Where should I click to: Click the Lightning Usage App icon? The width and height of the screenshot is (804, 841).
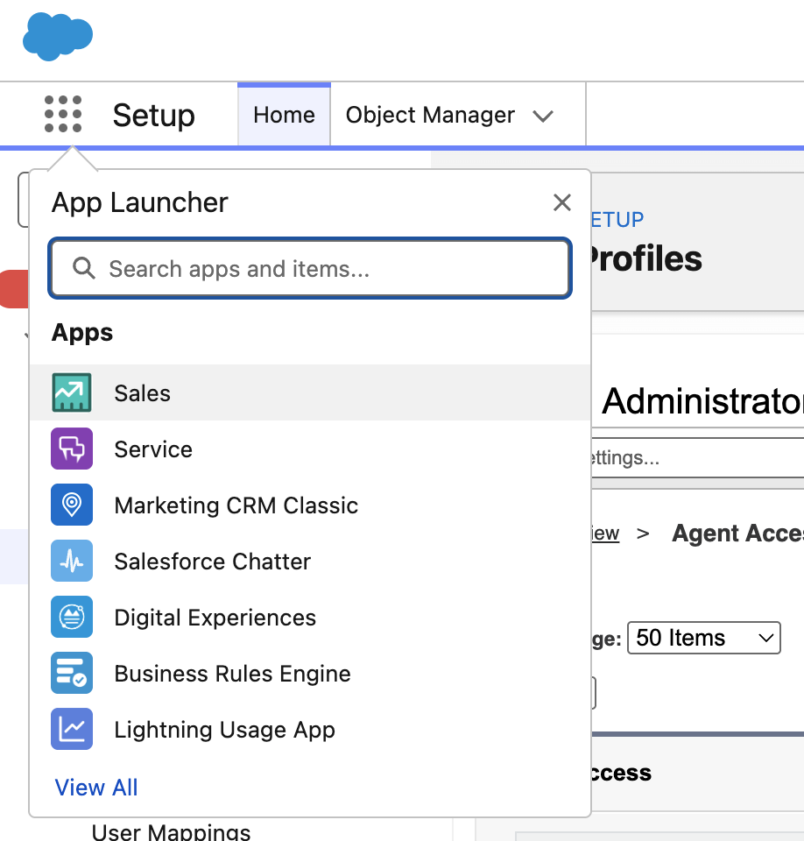click(x=71, y=729)
